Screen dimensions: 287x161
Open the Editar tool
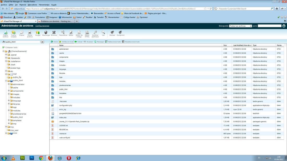pos(71,33)
